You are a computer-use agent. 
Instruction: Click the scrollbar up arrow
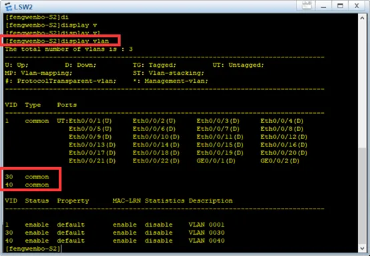[362, 18]
